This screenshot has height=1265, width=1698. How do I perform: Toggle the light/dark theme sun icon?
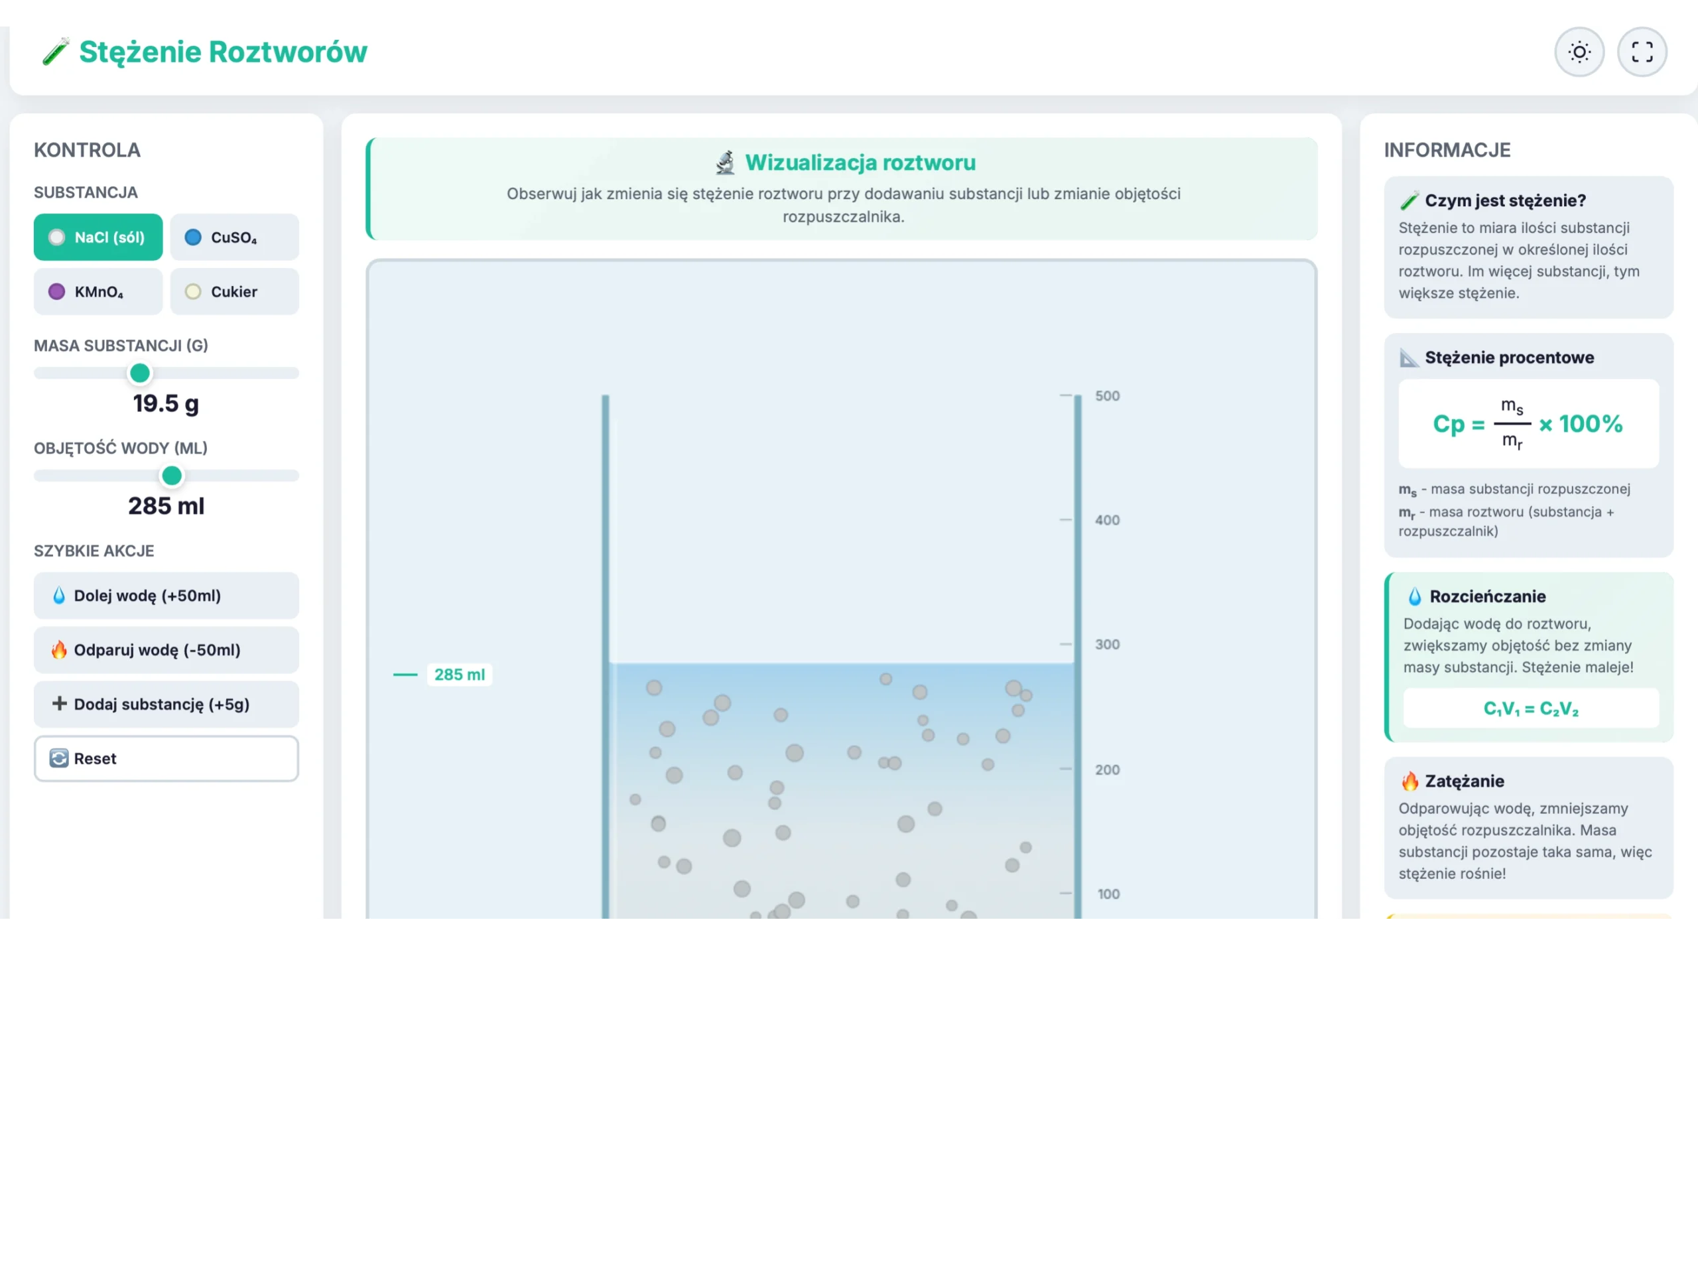tap(1579, 52)
